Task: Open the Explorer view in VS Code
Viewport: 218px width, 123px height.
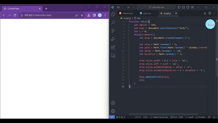Action: coord(113,14)
